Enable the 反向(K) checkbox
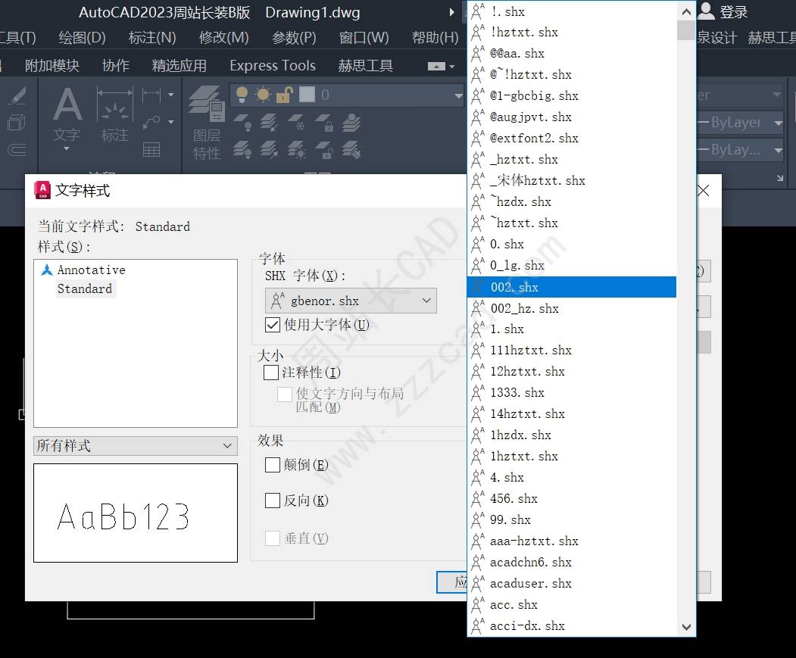This screenshot has width=796, height=658. (273, 501)
